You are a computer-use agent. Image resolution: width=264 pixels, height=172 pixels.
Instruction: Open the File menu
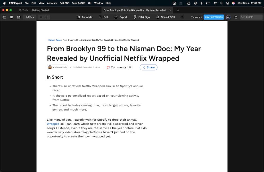point(27,3)
